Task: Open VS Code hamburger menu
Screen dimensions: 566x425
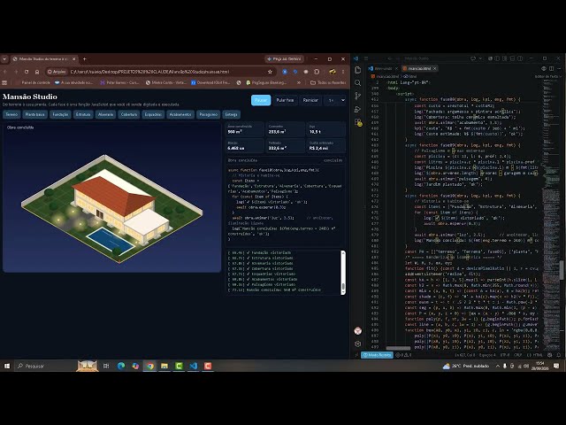Action: pyautogui.click(x=365, y=58)
